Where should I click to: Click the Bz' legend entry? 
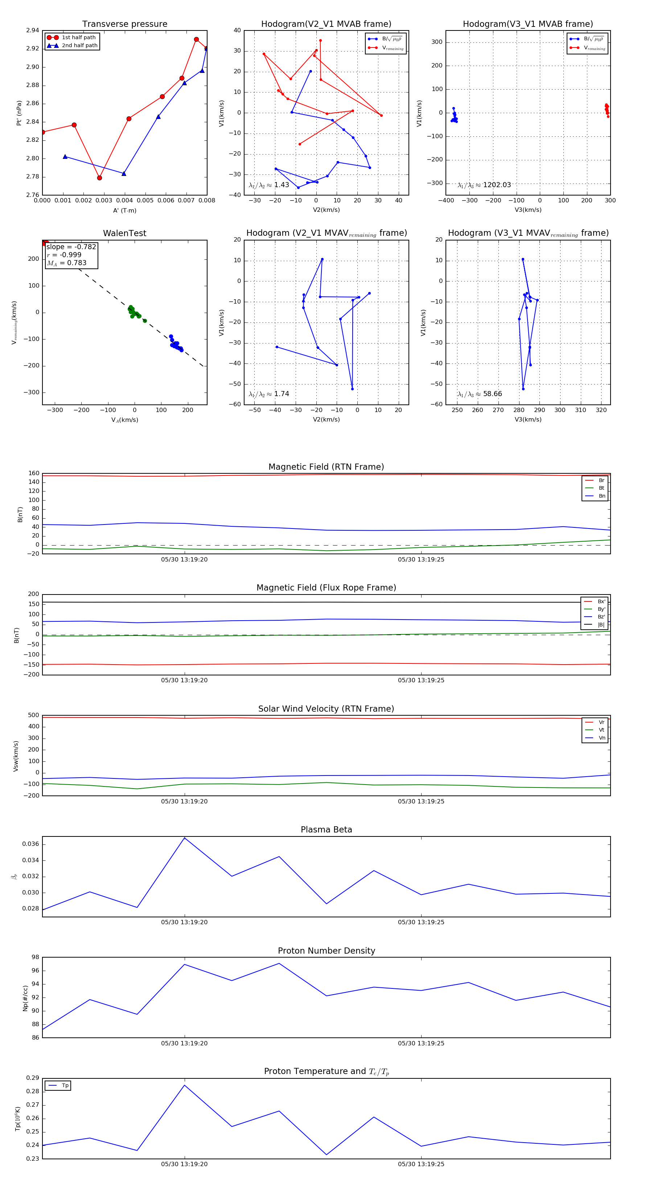tap(595, 617)
